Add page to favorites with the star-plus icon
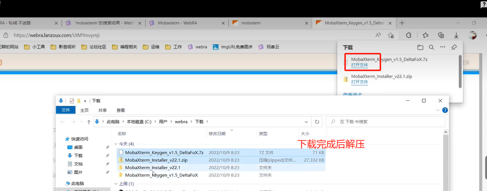 coord(391,35)
